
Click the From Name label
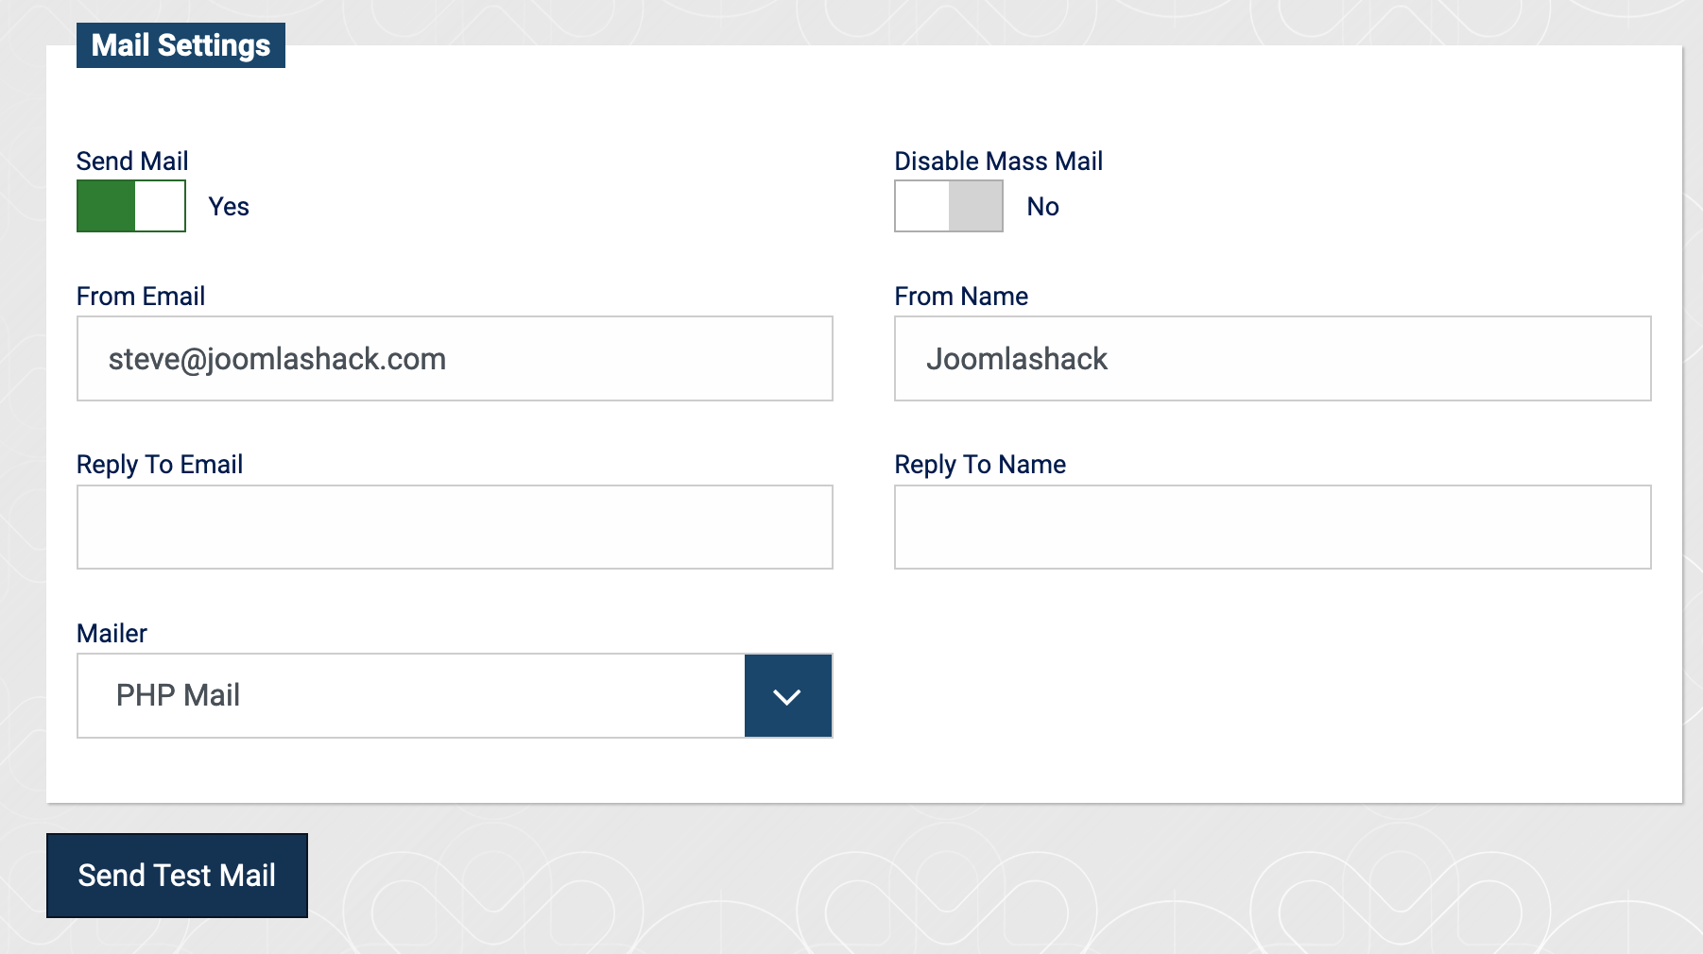coord(961,297)
